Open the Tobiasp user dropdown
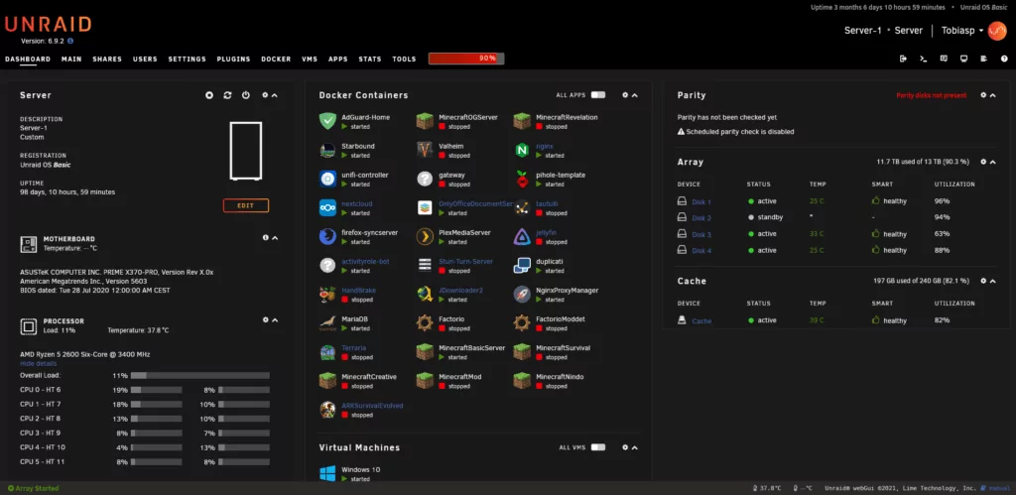 pyautogui.click(x=962, y=31)
